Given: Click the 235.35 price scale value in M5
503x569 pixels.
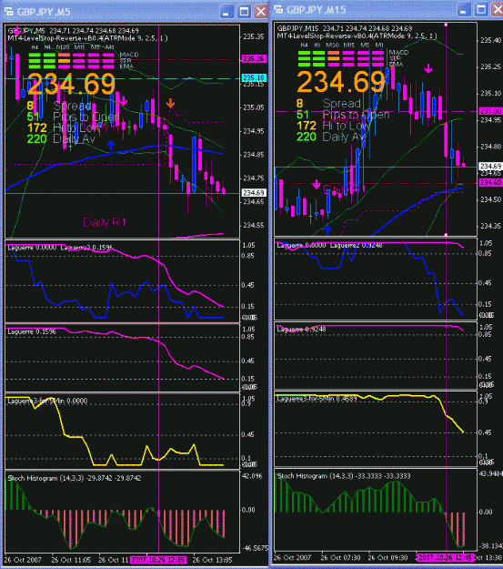Looking at the screenshot, I should tap(254, 36).
